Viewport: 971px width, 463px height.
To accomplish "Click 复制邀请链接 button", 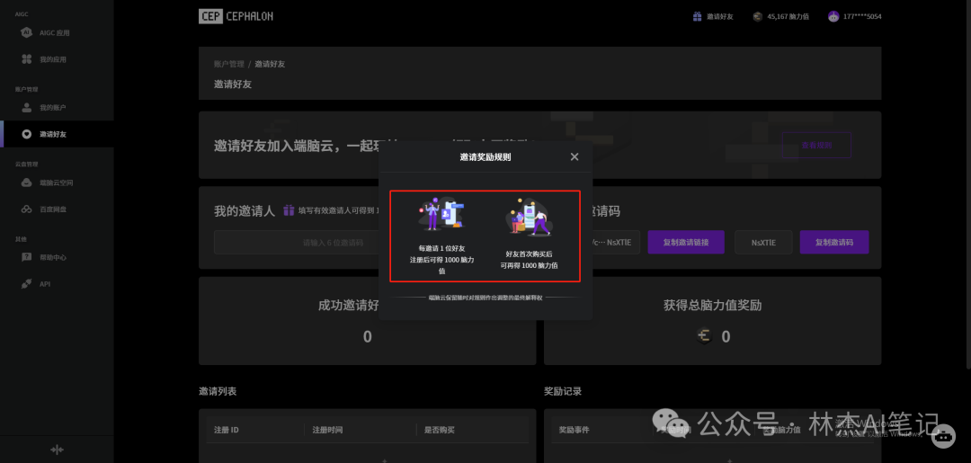I will pyautogui.click(x=686, y=242).
